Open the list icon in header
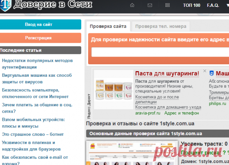229x165 pixels. [168, 5]
